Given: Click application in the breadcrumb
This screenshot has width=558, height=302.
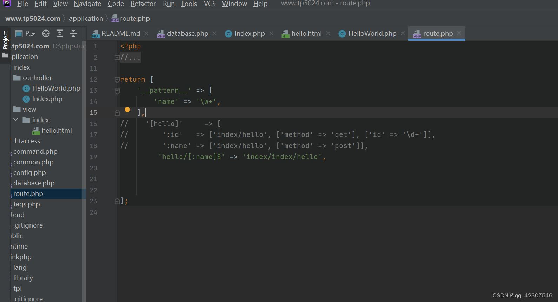Looking at the screenshot, I should point(86,18).
